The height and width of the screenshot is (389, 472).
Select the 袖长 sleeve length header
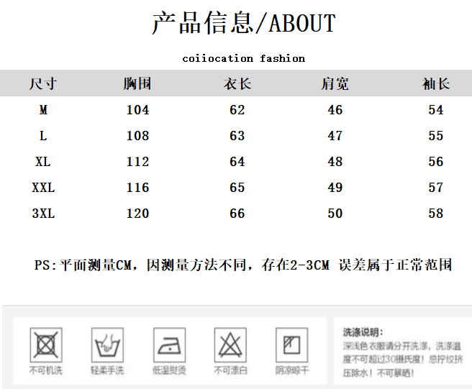(x=436, y=83)
